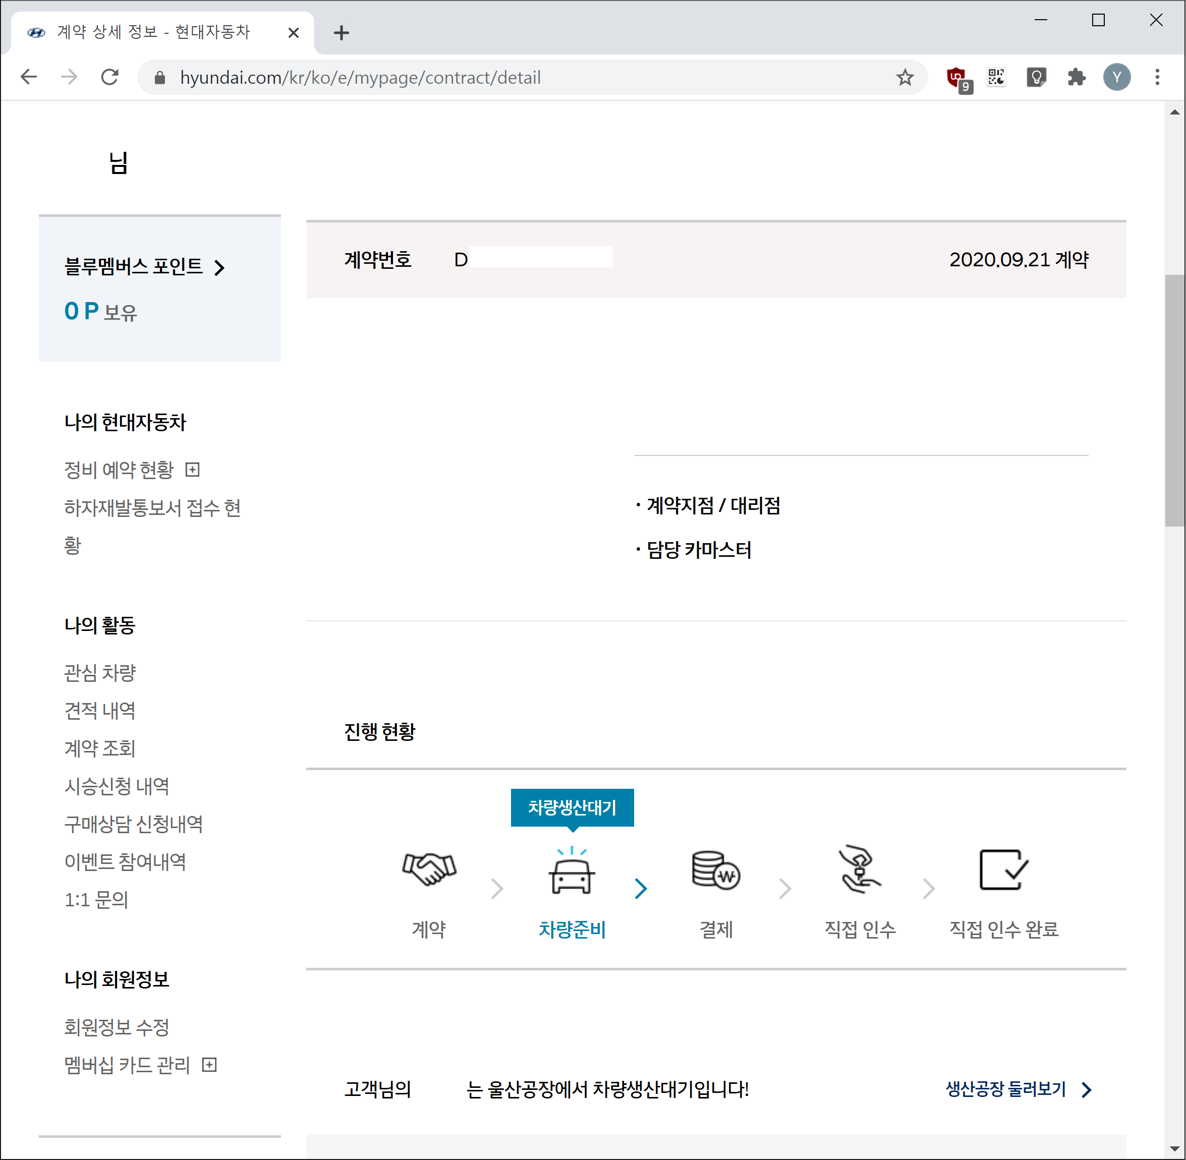Open the QR code extension
Image resolution: width=1186 pixels, height=1160 pixels.
[996, 77]
